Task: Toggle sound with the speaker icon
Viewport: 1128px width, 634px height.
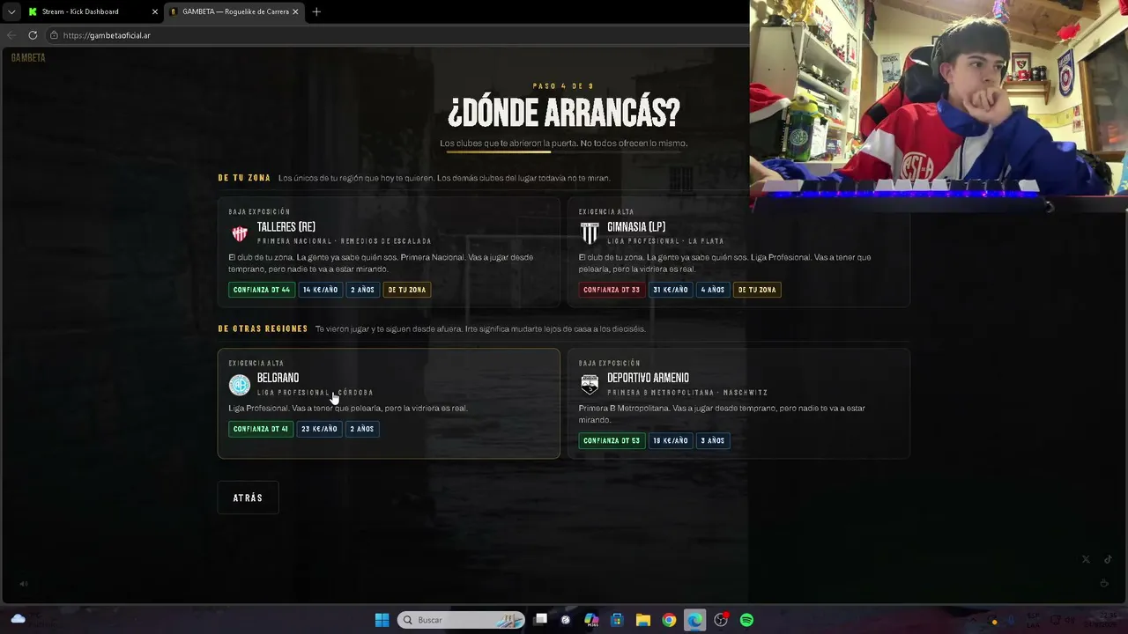Action: (x=24, y=583)
